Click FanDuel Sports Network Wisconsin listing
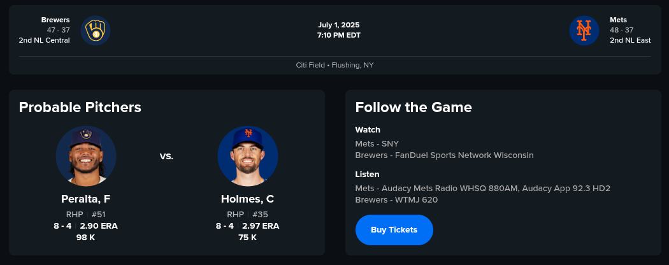Screen dimensions: 669x265 (x=444, y=155)
